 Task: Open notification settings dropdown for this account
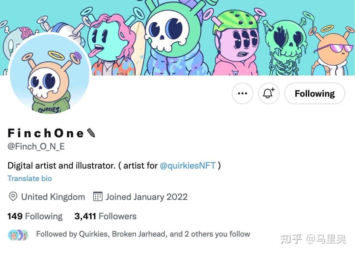268,93
